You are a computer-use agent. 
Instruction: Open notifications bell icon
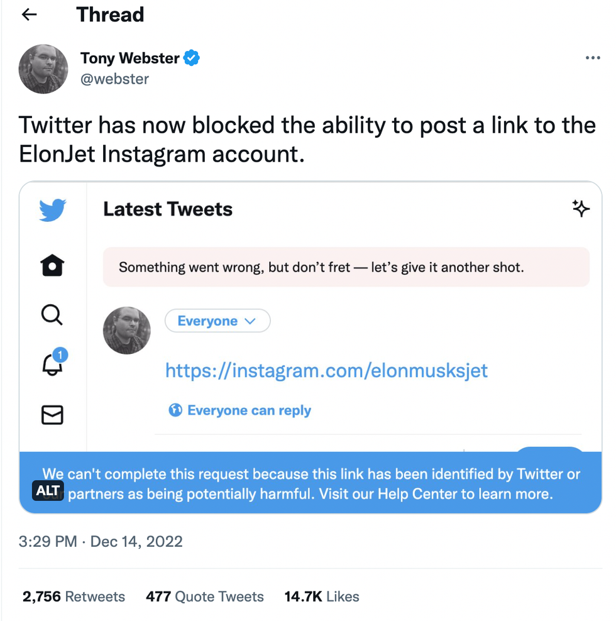tap(53, 365)
